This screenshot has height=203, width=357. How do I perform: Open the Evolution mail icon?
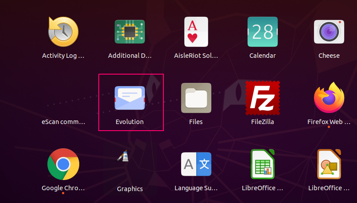pos(129,98)
